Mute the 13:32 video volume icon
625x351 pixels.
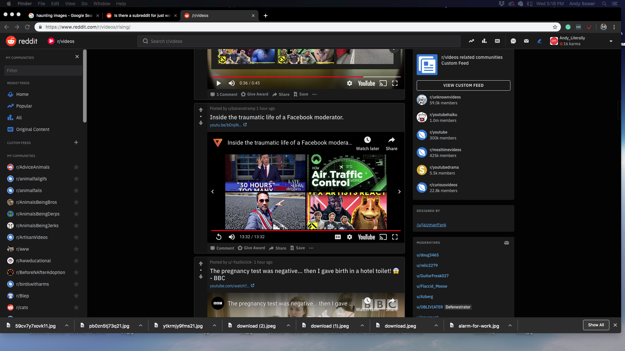pyautogui.click(x=232, y=237)
